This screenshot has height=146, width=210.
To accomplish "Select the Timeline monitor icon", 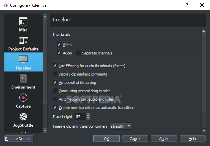I will pos(23,59).
